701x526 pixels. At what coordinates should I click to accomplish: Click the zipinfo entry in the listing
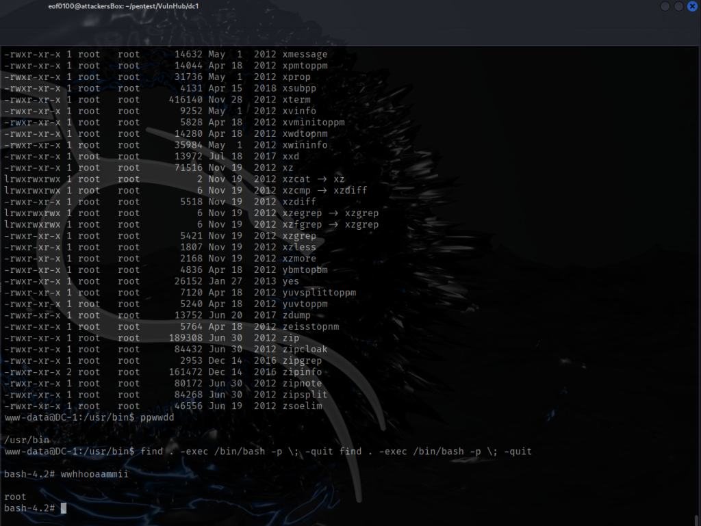(302, 372)
